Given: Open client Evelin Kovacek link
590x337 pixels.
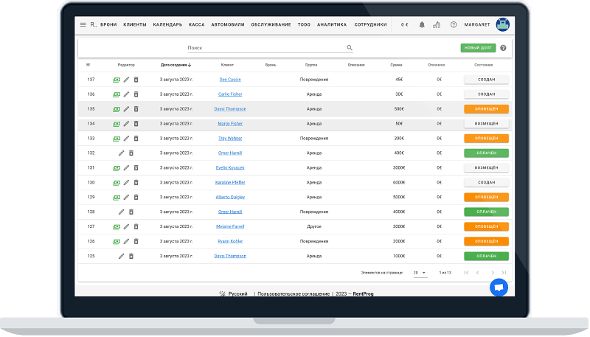Looking at the screenshot, I should pos(230,167).
